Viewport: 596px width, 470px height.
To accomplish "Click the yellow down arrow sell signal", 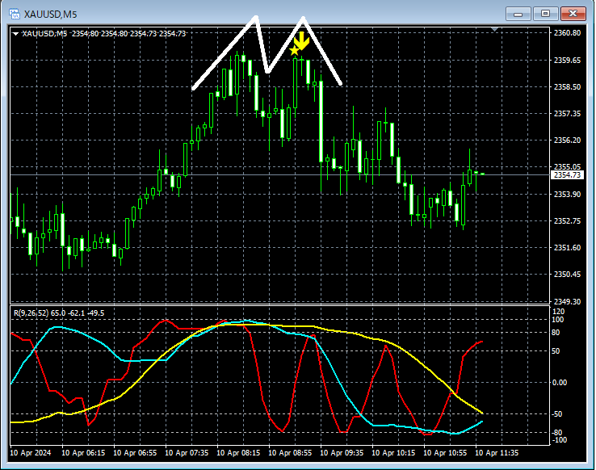I will 302,41.
